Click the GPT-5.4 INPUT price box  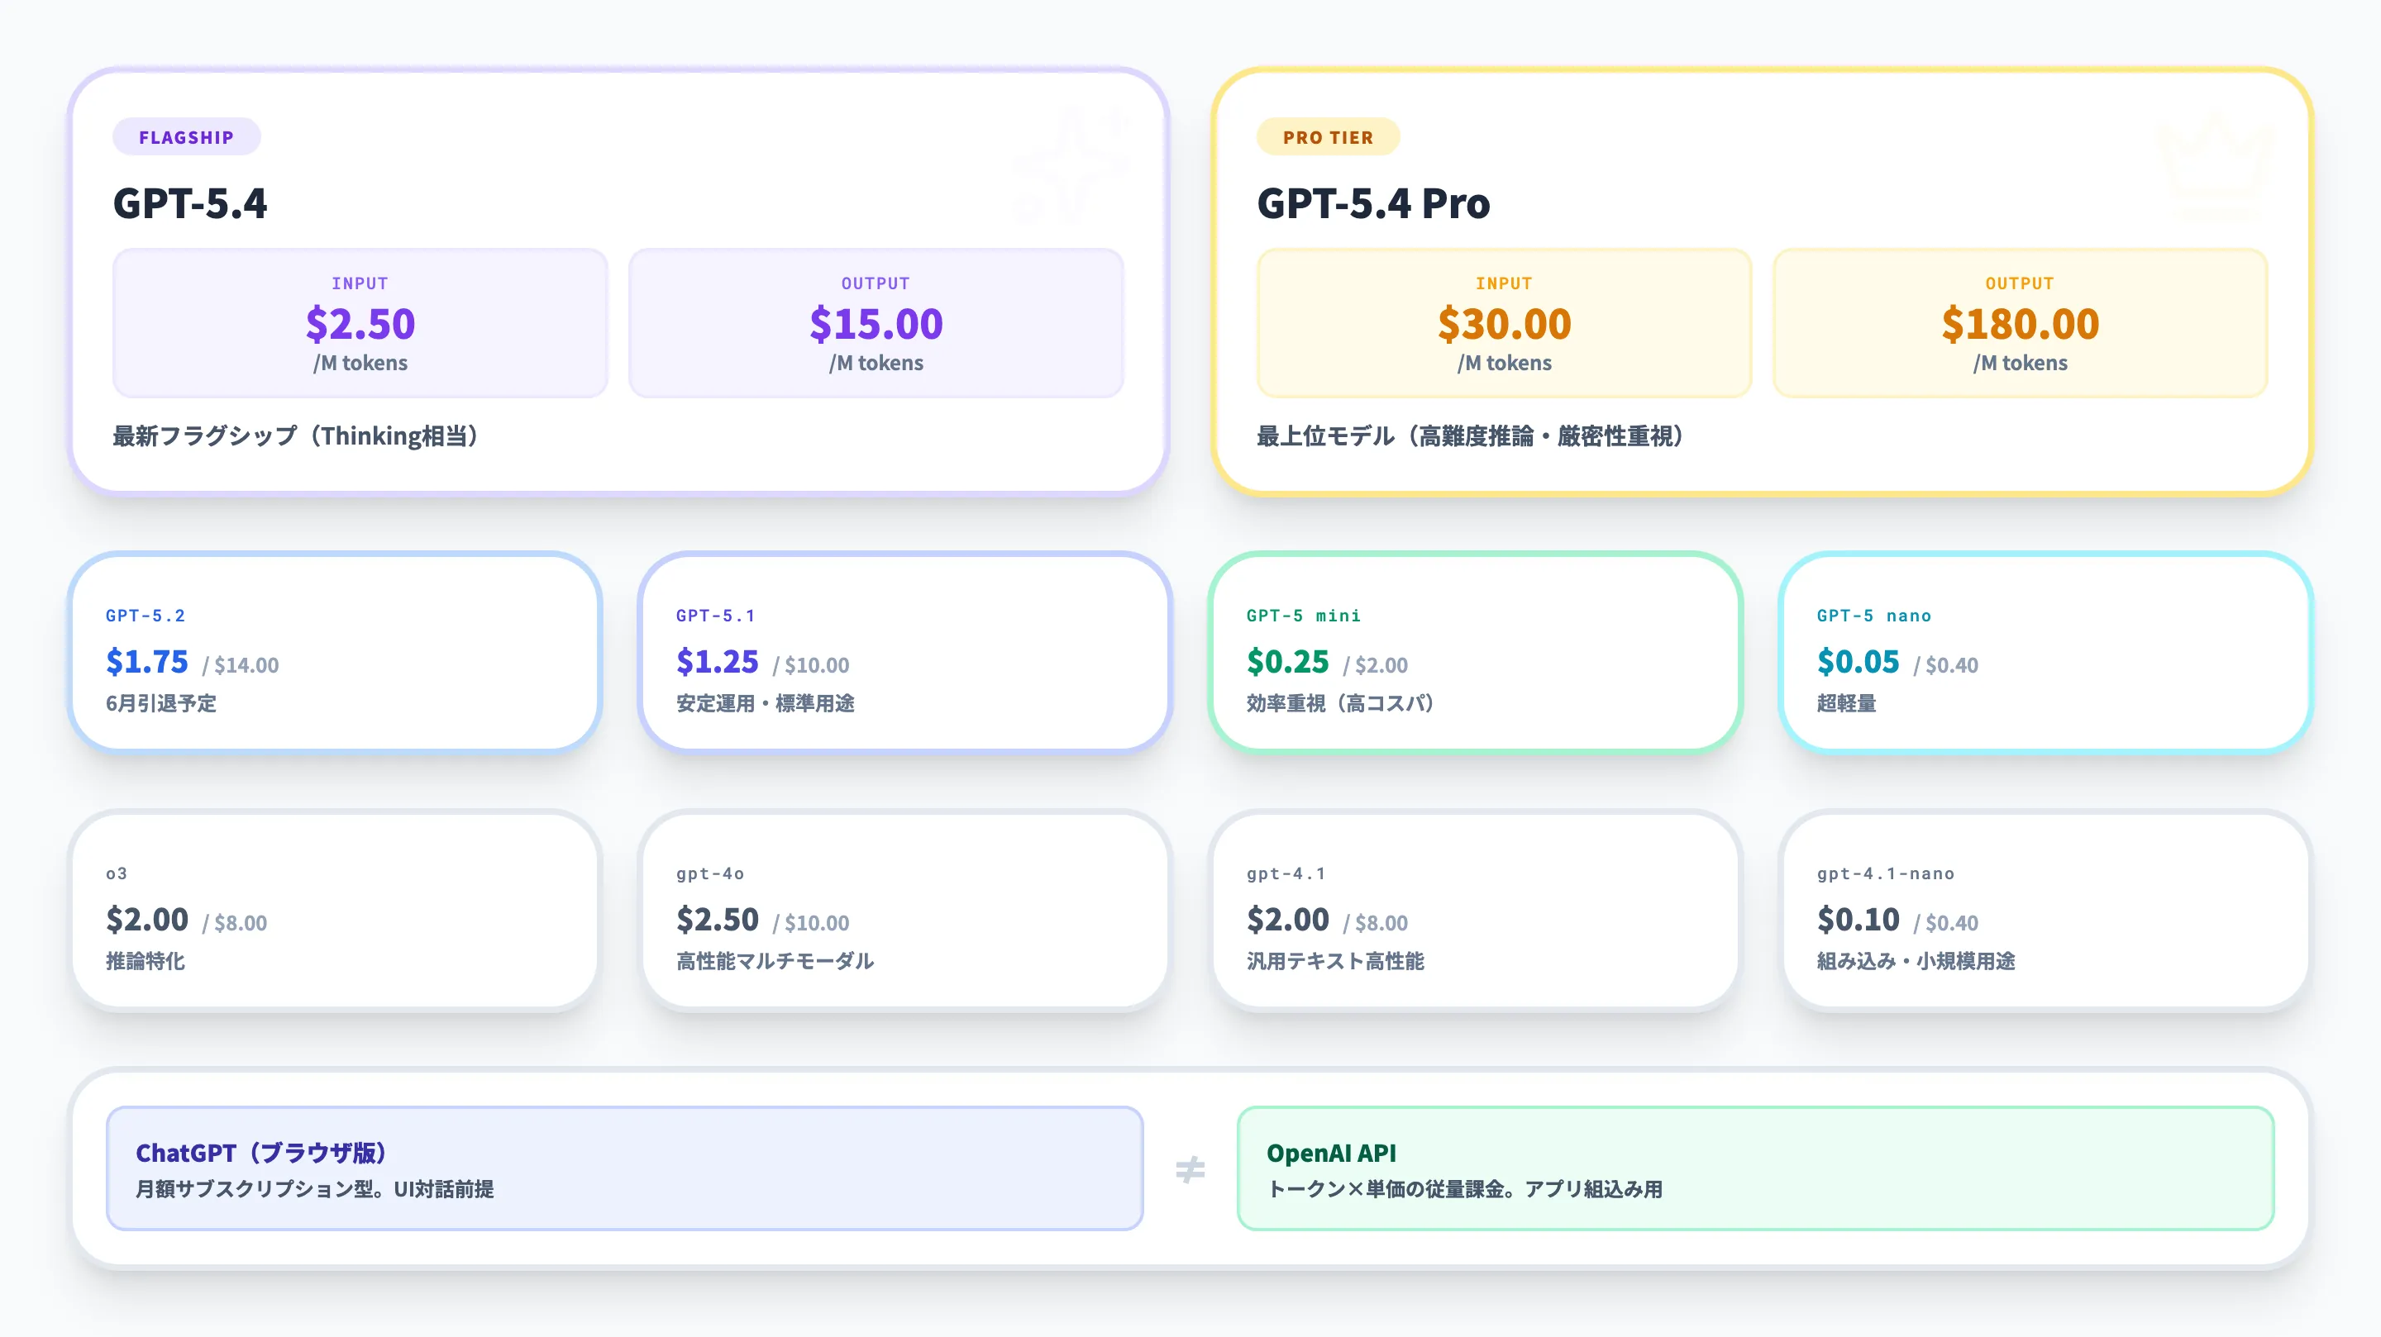(x=360, y=322)
